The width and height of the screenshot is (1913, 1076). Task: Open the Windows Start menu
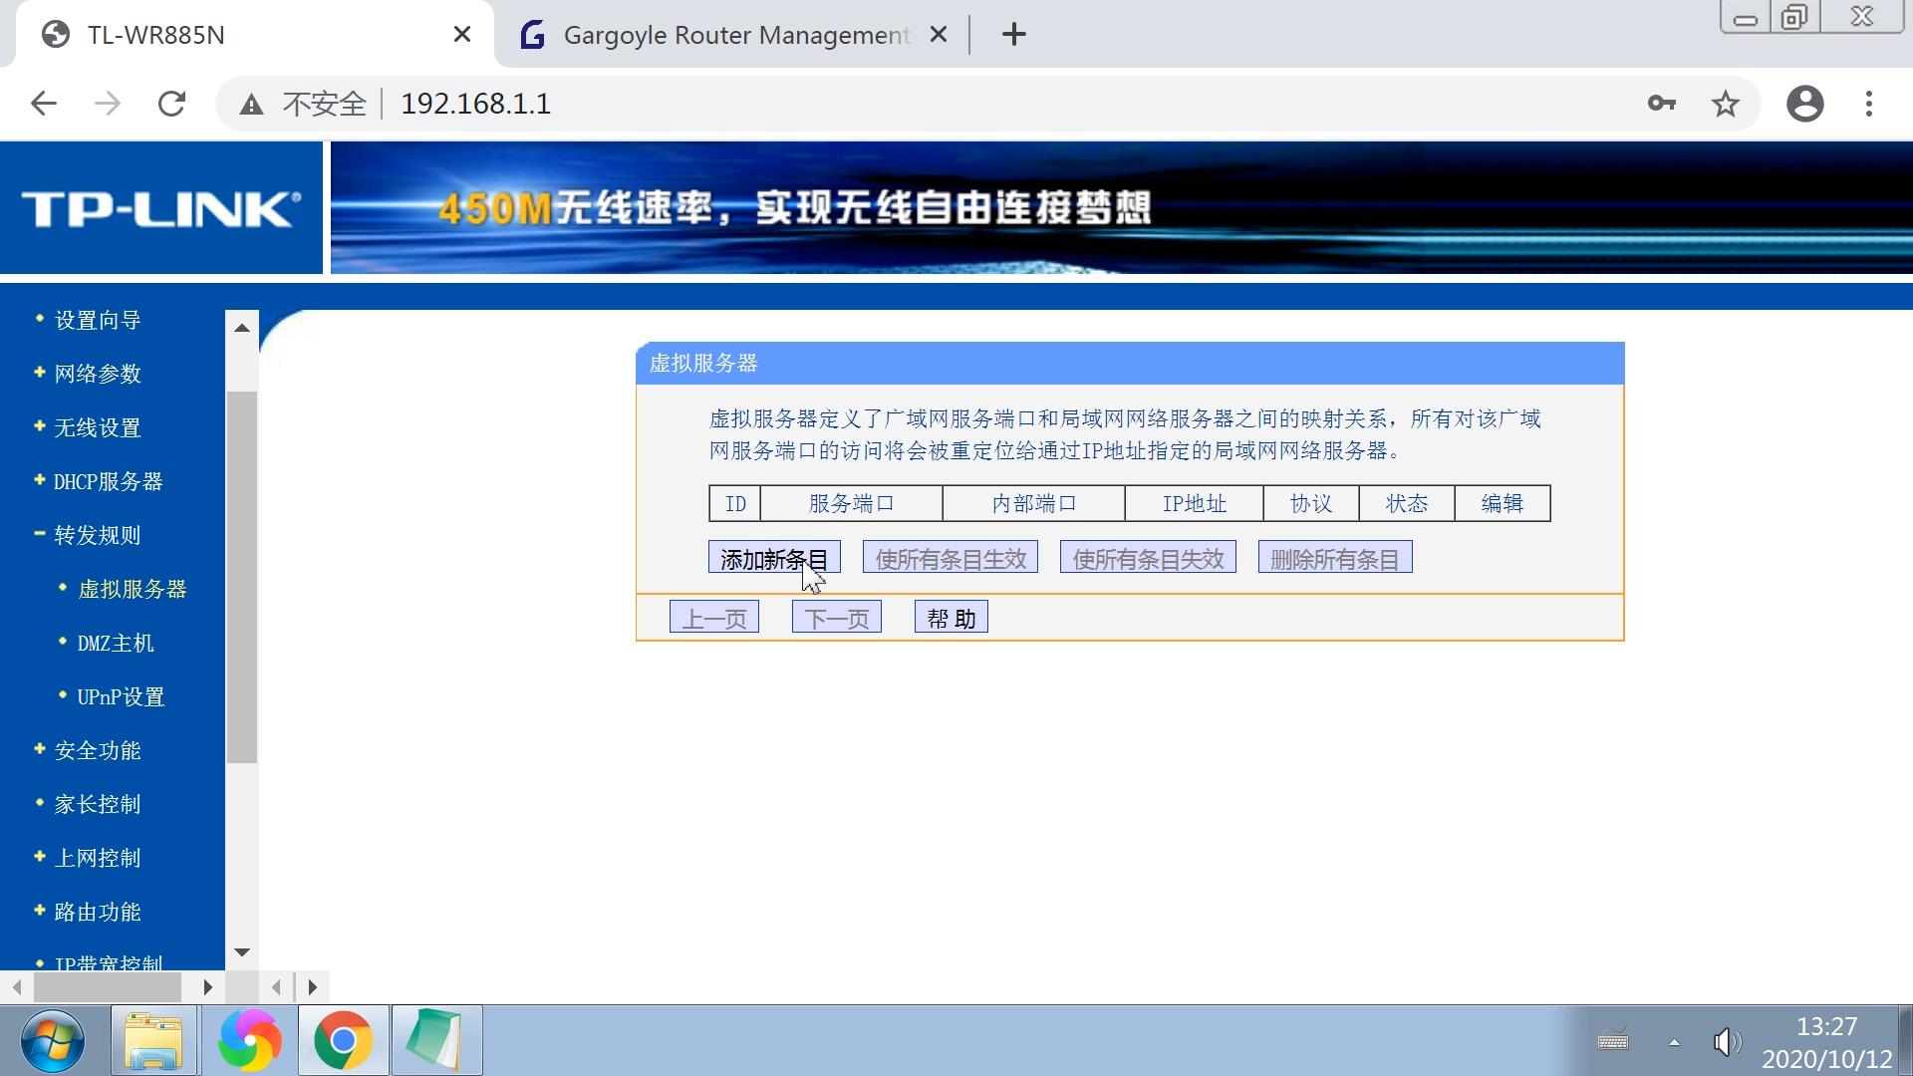pyautogui.click(x=55, y=1040)
